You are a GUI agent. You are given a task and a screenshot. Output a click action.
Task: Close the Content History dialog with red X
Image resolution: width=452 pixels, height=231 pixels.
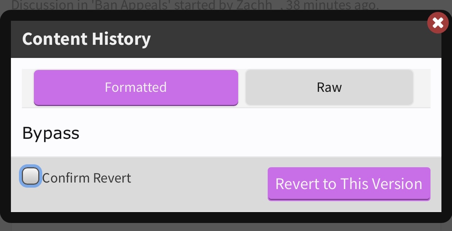(x=438, y=23)
